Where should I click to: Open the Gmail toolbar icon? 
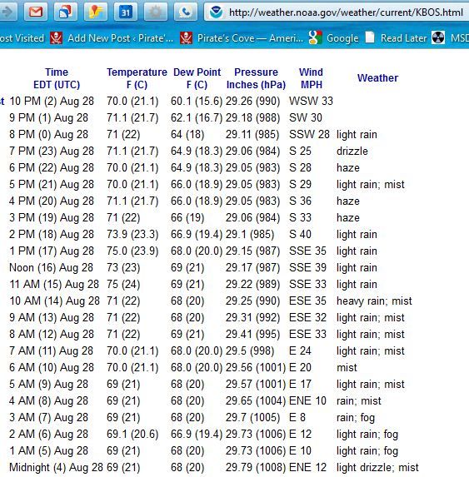tap(36, 12)
